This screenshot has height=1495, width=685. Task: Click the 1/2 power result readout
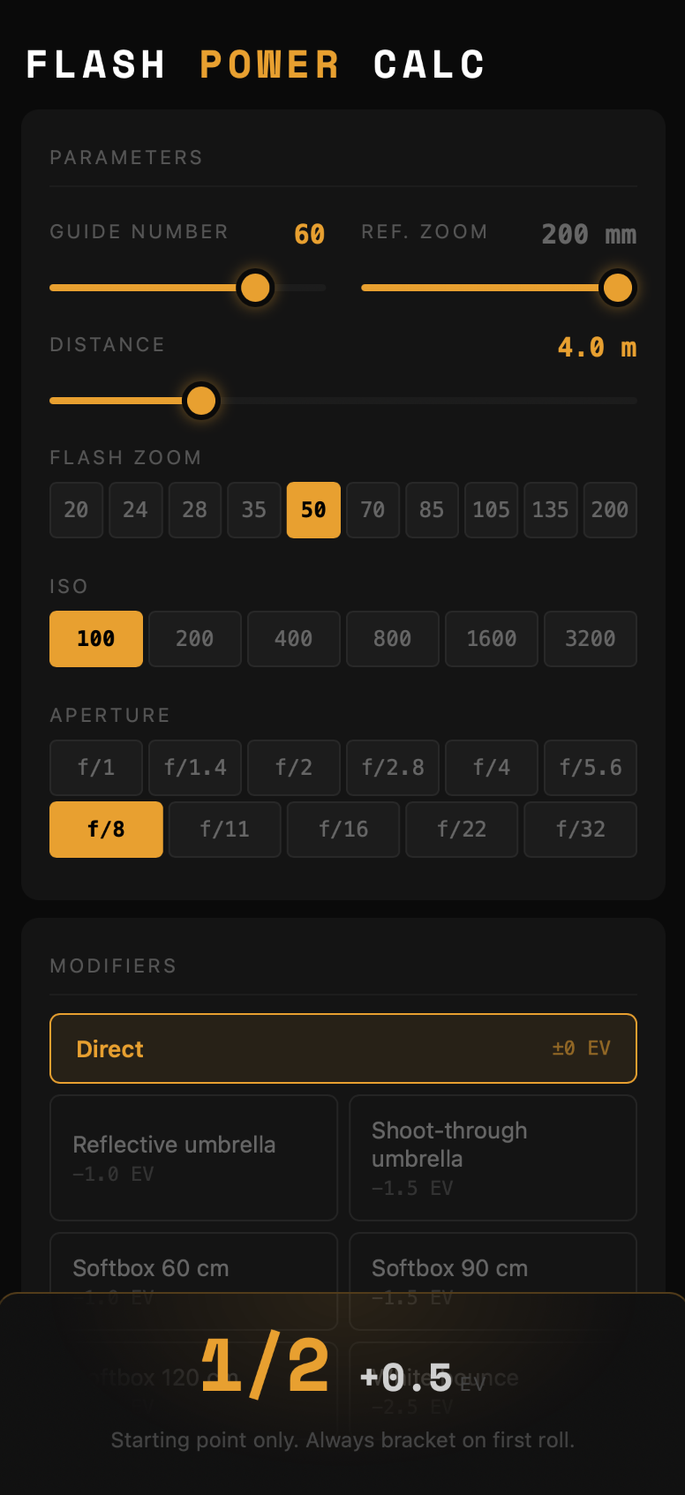coord(265,1367)
